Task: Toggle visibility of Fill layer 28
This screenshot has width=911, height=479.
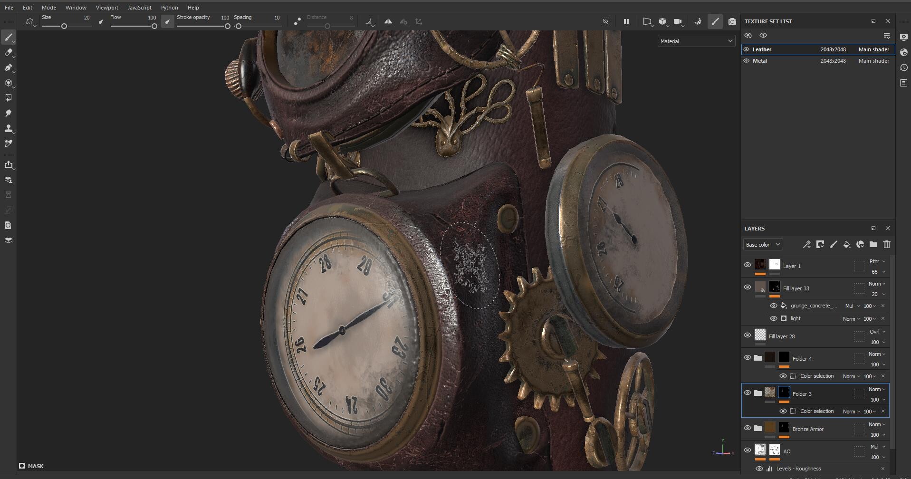Action: [747, 335]
